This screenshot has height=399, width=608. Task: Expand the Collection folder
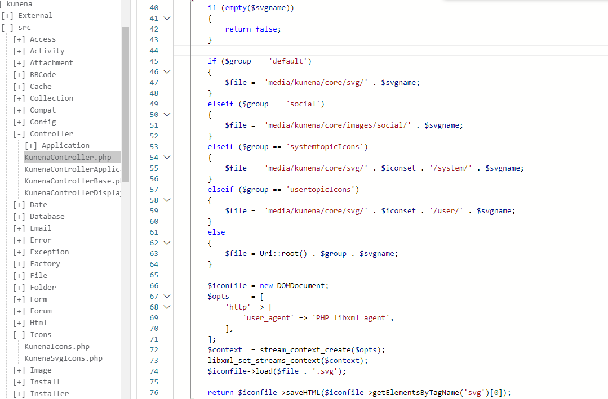click(19, 98)
